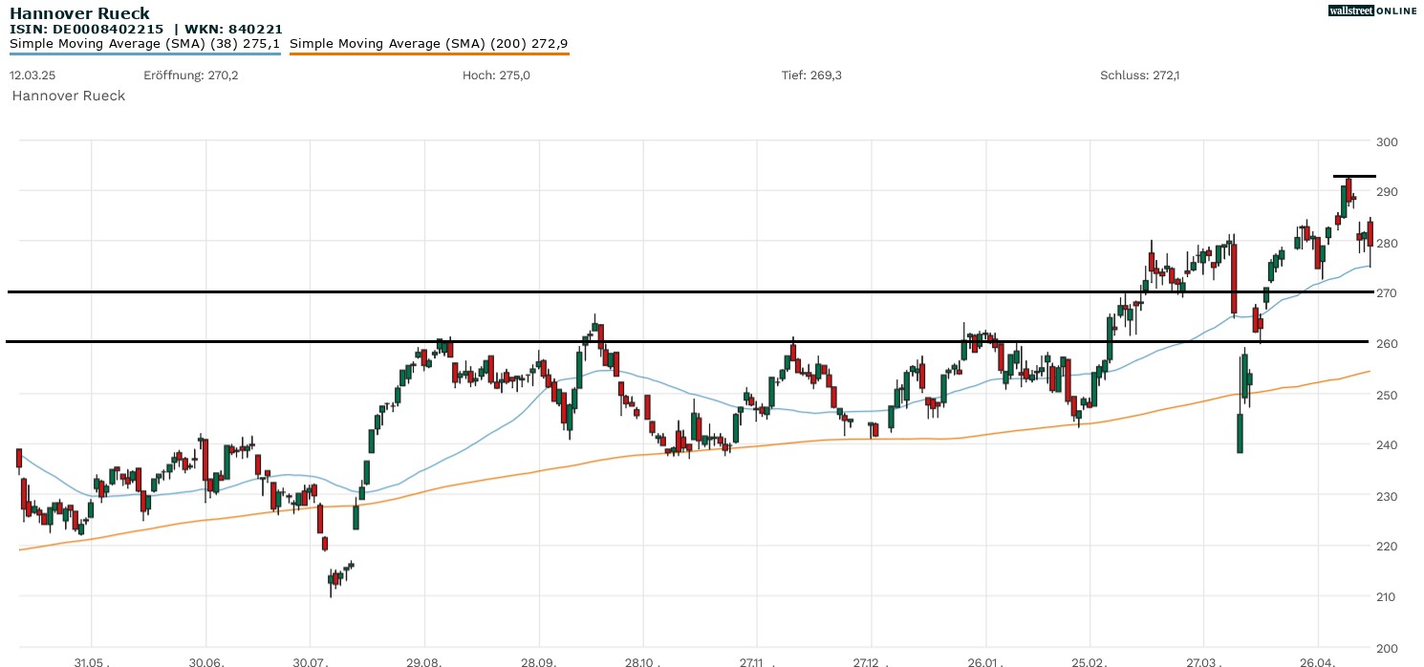Click the horizontal resistance line at 270
Viewport: 1424px width, 667px height.
(x=690, y=291)
